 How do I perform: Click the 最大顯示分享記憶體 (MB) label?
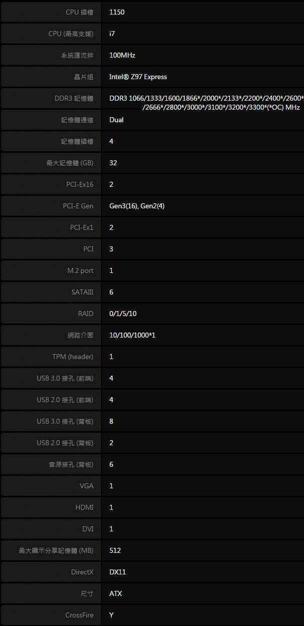(x=56, y=550)
